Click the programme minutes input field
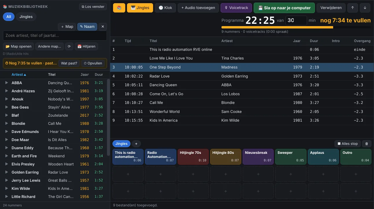 click(296, 21)
